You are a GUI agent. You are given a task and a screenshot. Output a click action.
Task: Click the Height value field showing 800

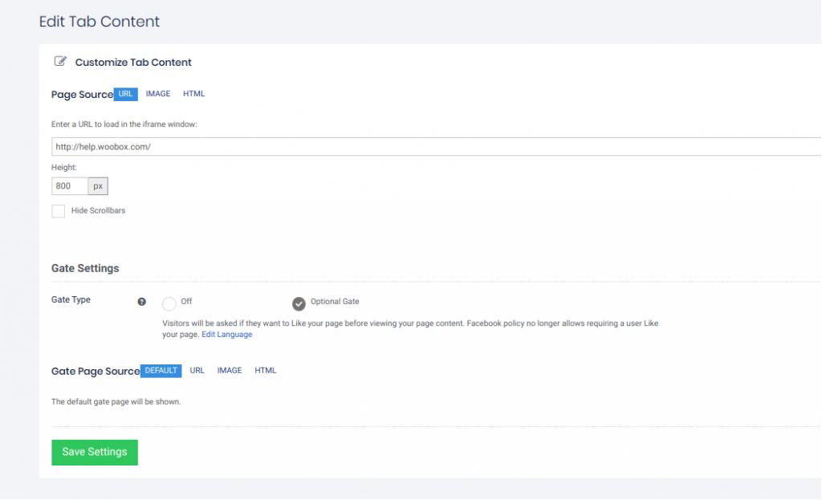coord(69,186)
